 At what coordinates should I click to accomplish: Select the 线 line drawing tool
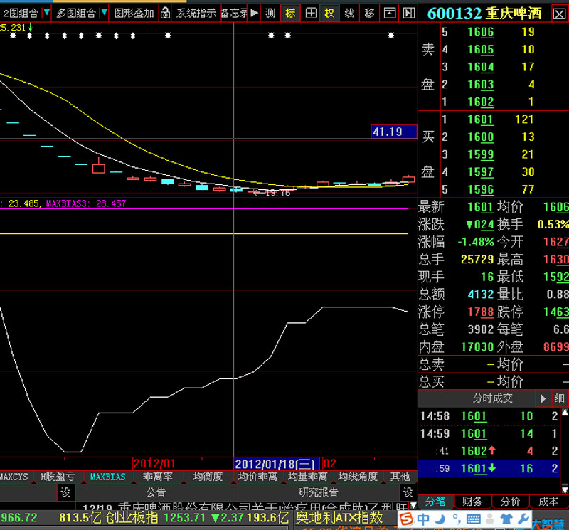click(x=349, y=14)
